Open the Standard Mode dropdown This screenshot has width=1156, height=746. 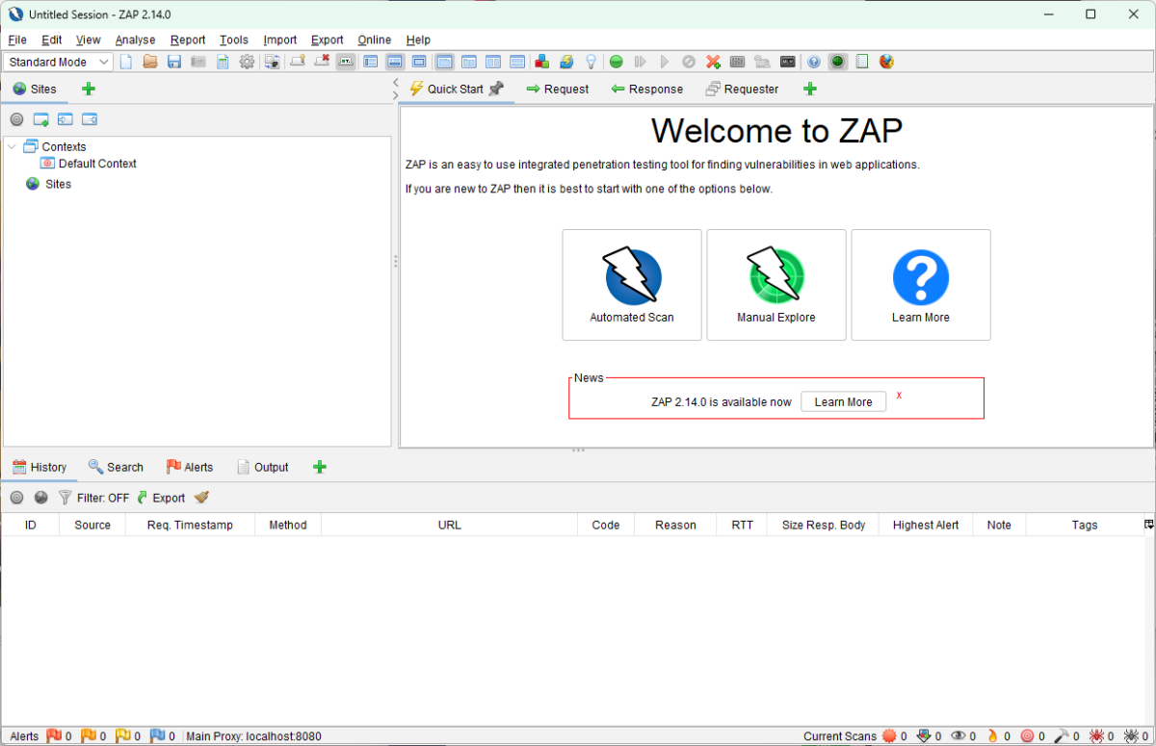click(x=57, y=62)
